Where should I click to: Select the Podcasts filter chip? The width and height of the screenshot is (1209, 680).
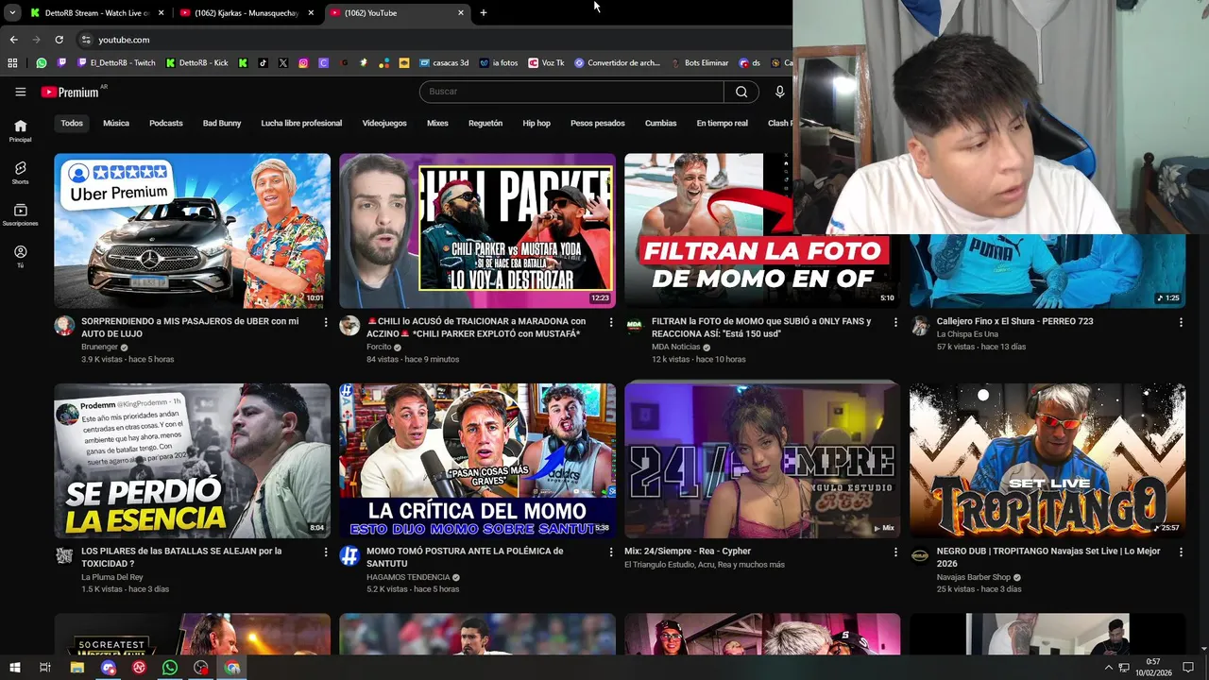tap(166, 123)
